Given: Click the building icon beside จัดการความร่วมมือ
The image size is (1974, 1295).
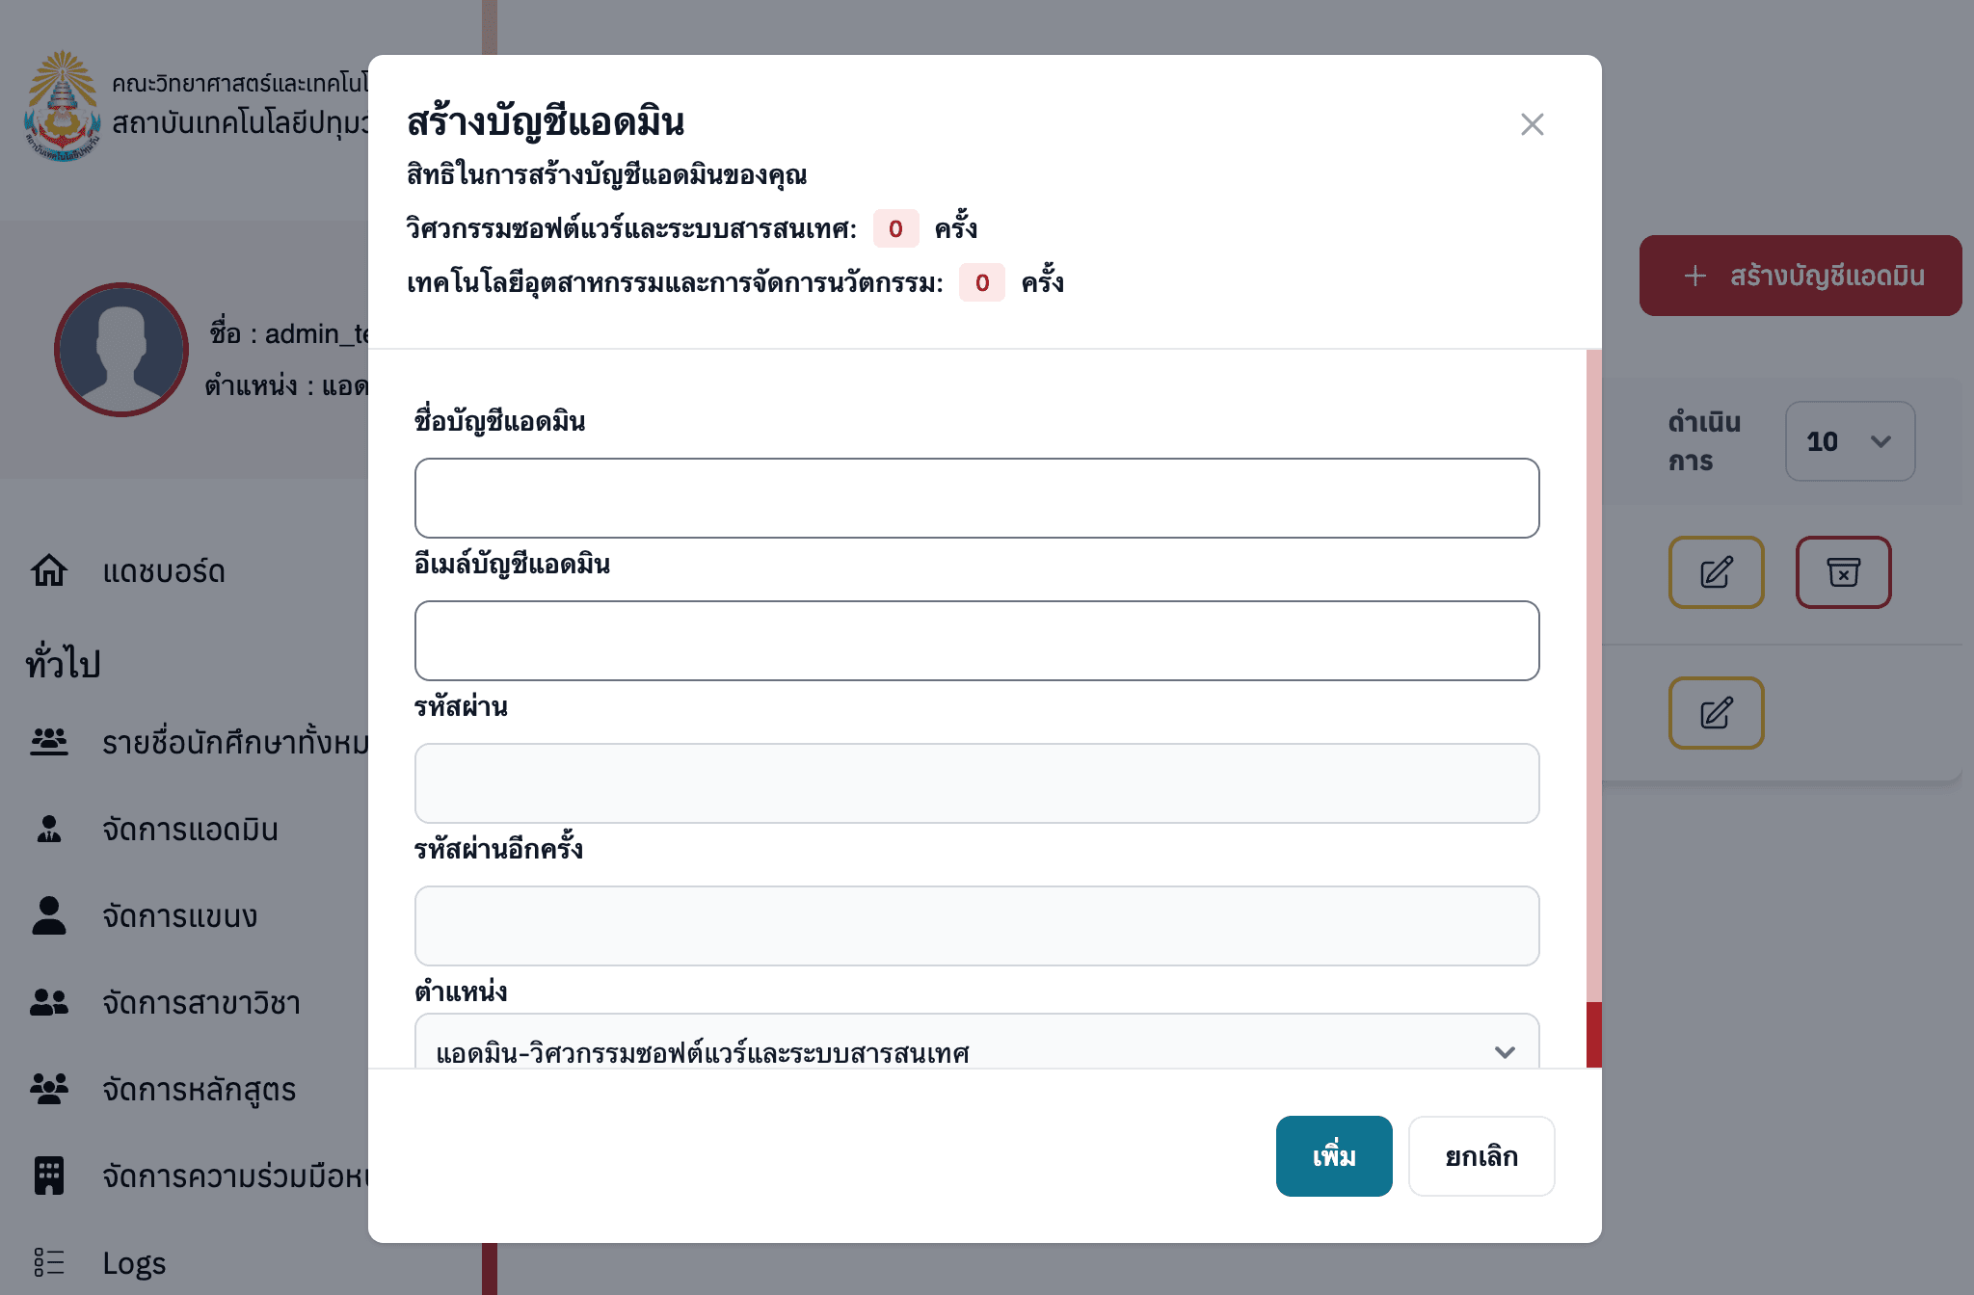Looking at the screenshot, I should 48,1176.
